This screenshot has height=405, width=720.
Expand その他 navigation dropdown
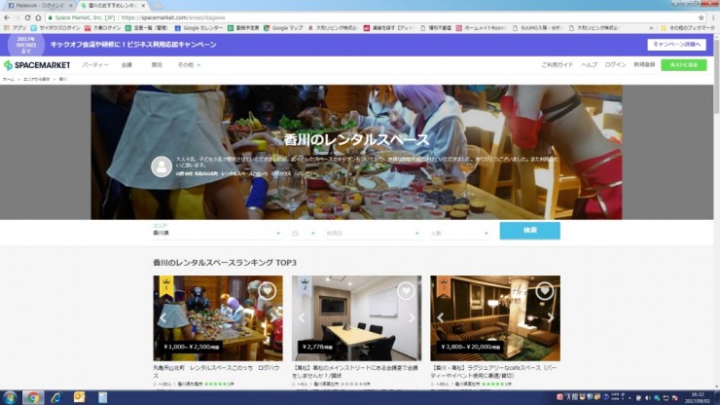click(189, 65)
